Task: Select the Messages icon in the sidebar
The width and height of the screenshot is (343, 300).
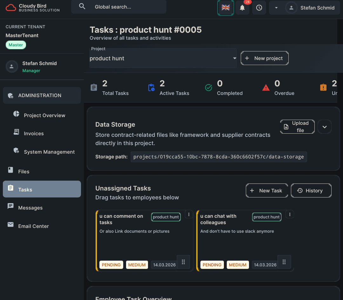Action: [10, 208]
